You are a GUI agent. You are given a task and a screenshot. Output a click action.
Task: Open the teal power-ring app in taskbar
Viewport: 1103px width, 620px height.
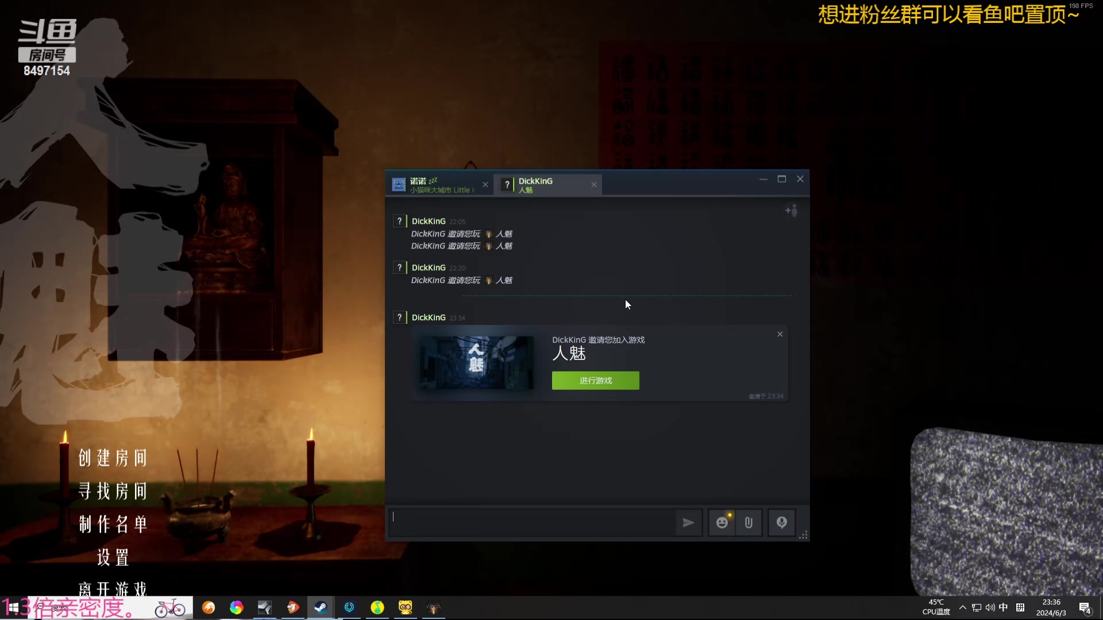[349, 607]
